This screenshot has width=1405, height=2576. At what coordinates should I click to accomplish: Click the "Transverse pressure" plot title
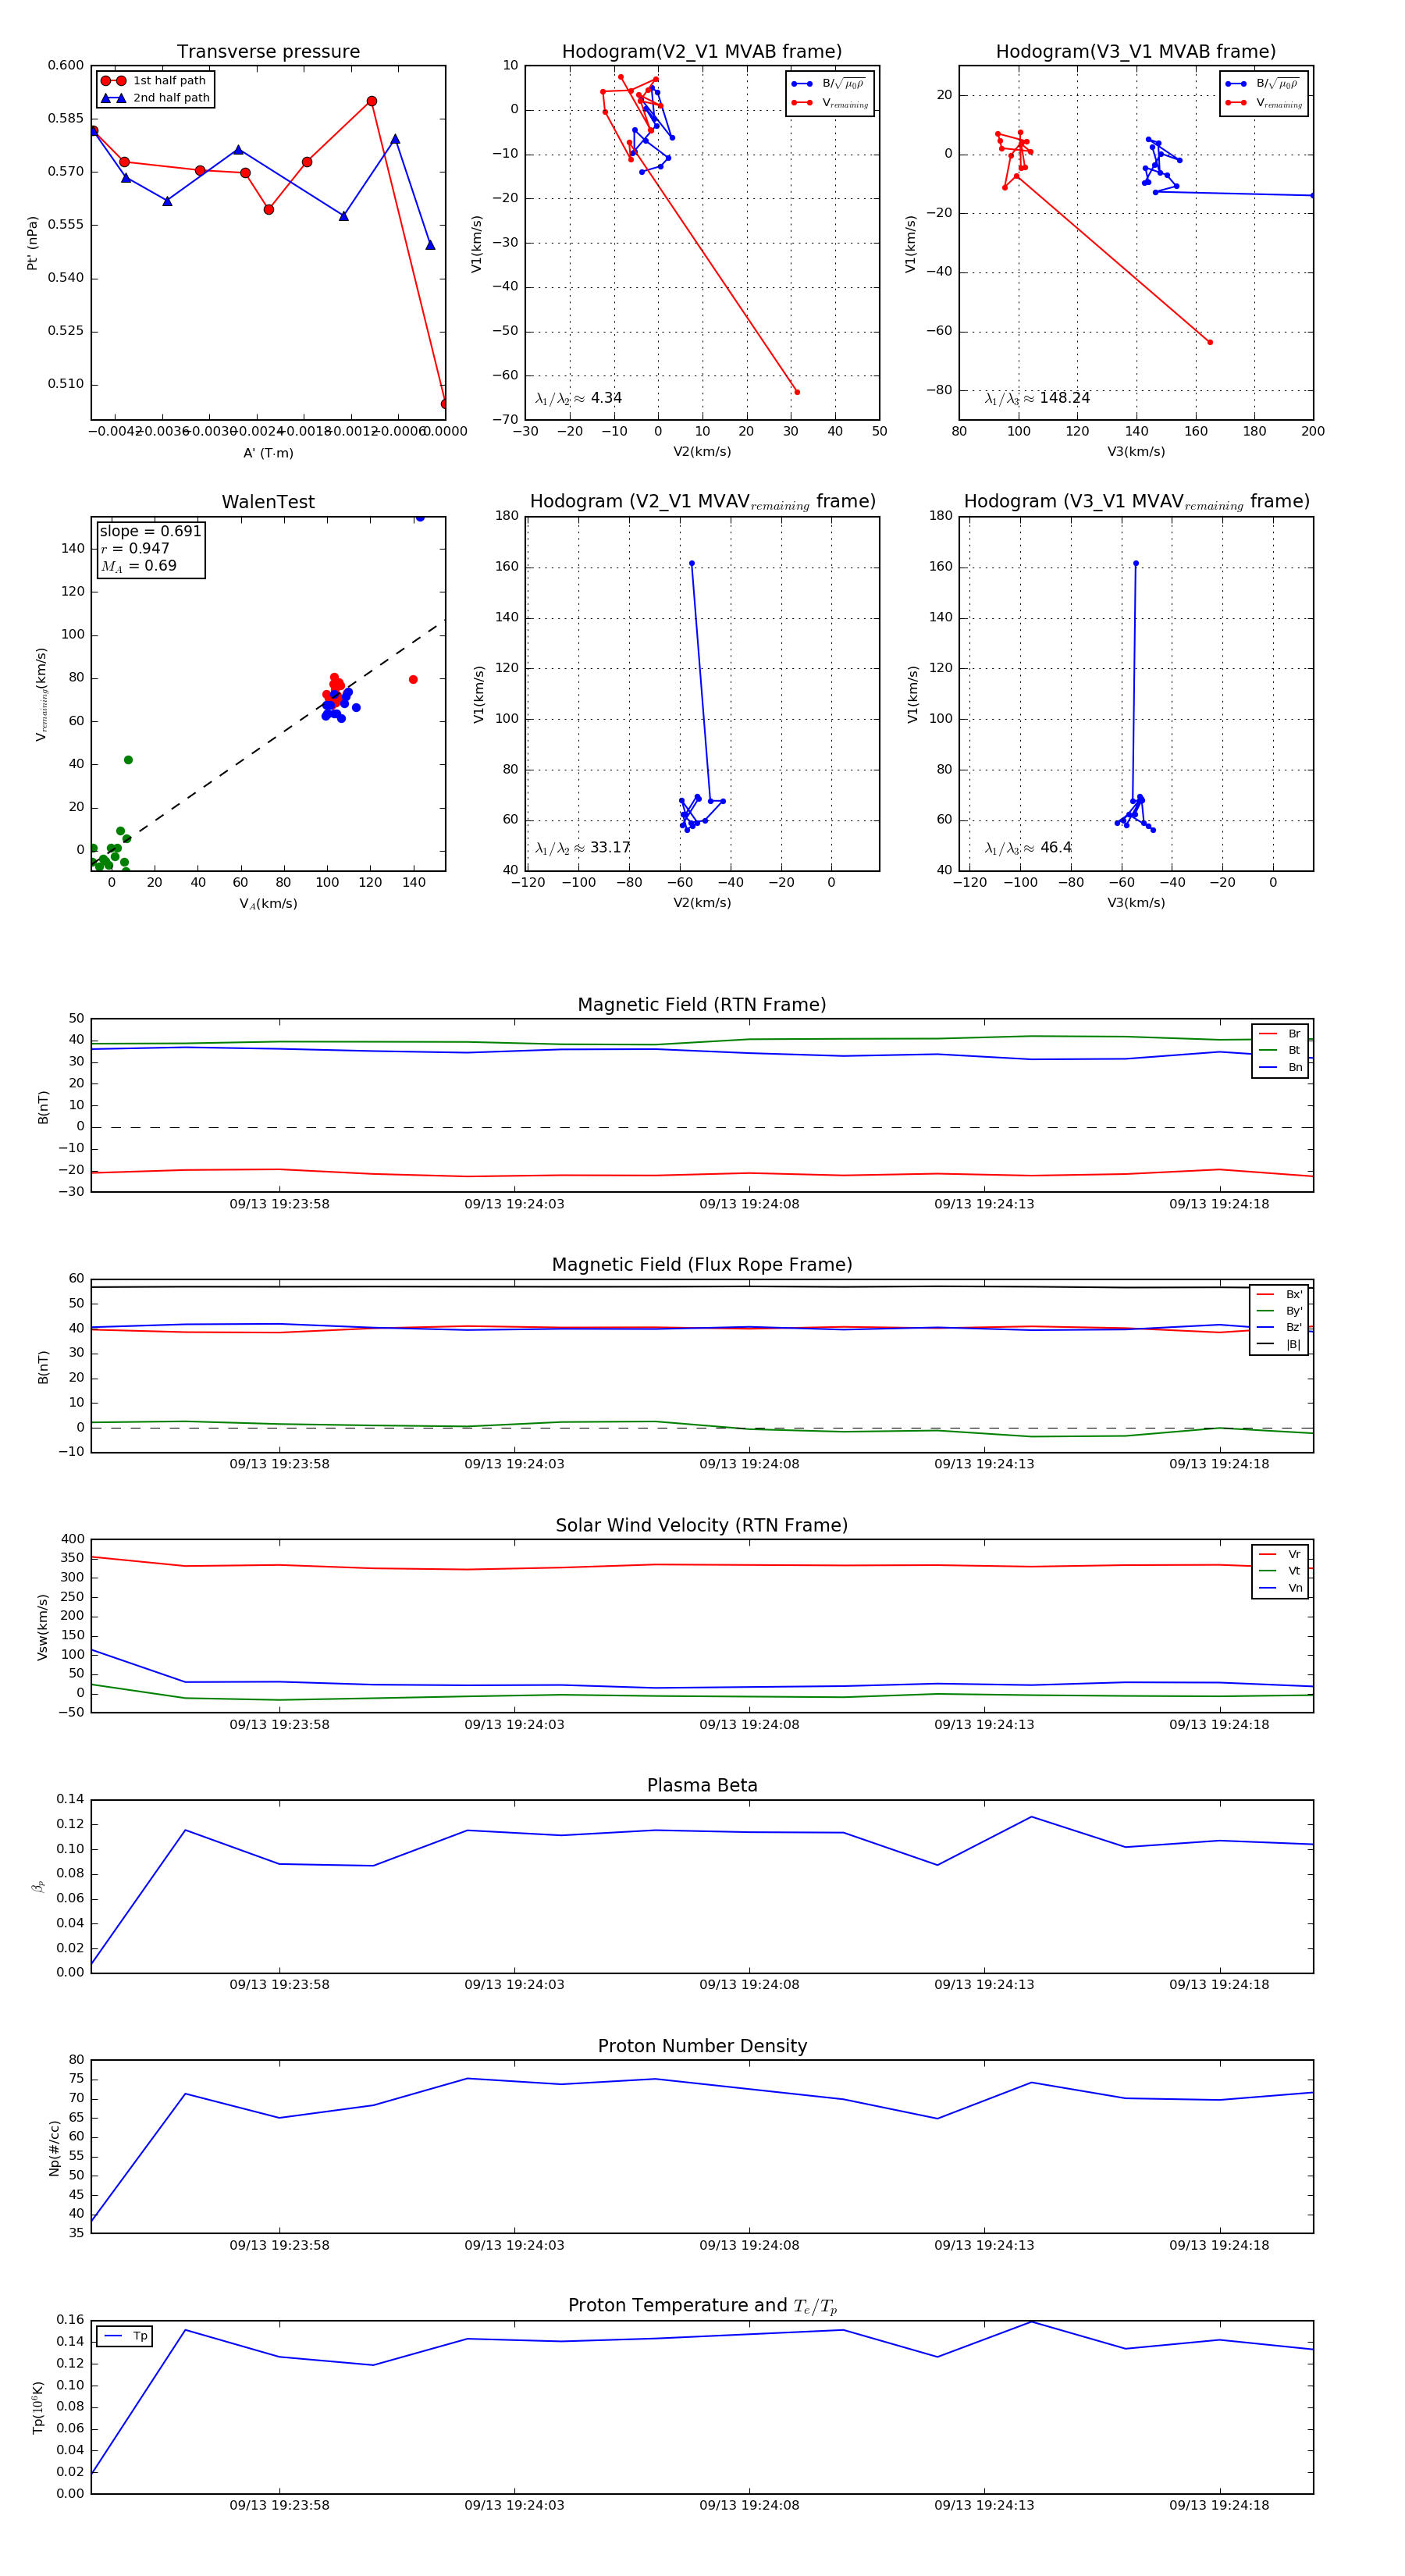(268, 52)
